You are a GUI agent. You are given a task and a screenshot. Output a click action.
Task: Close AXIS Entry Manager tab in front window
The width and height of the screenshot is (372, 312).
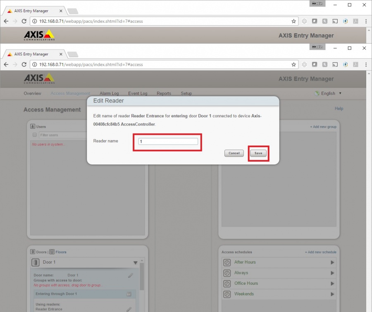[x=61, y=54]
